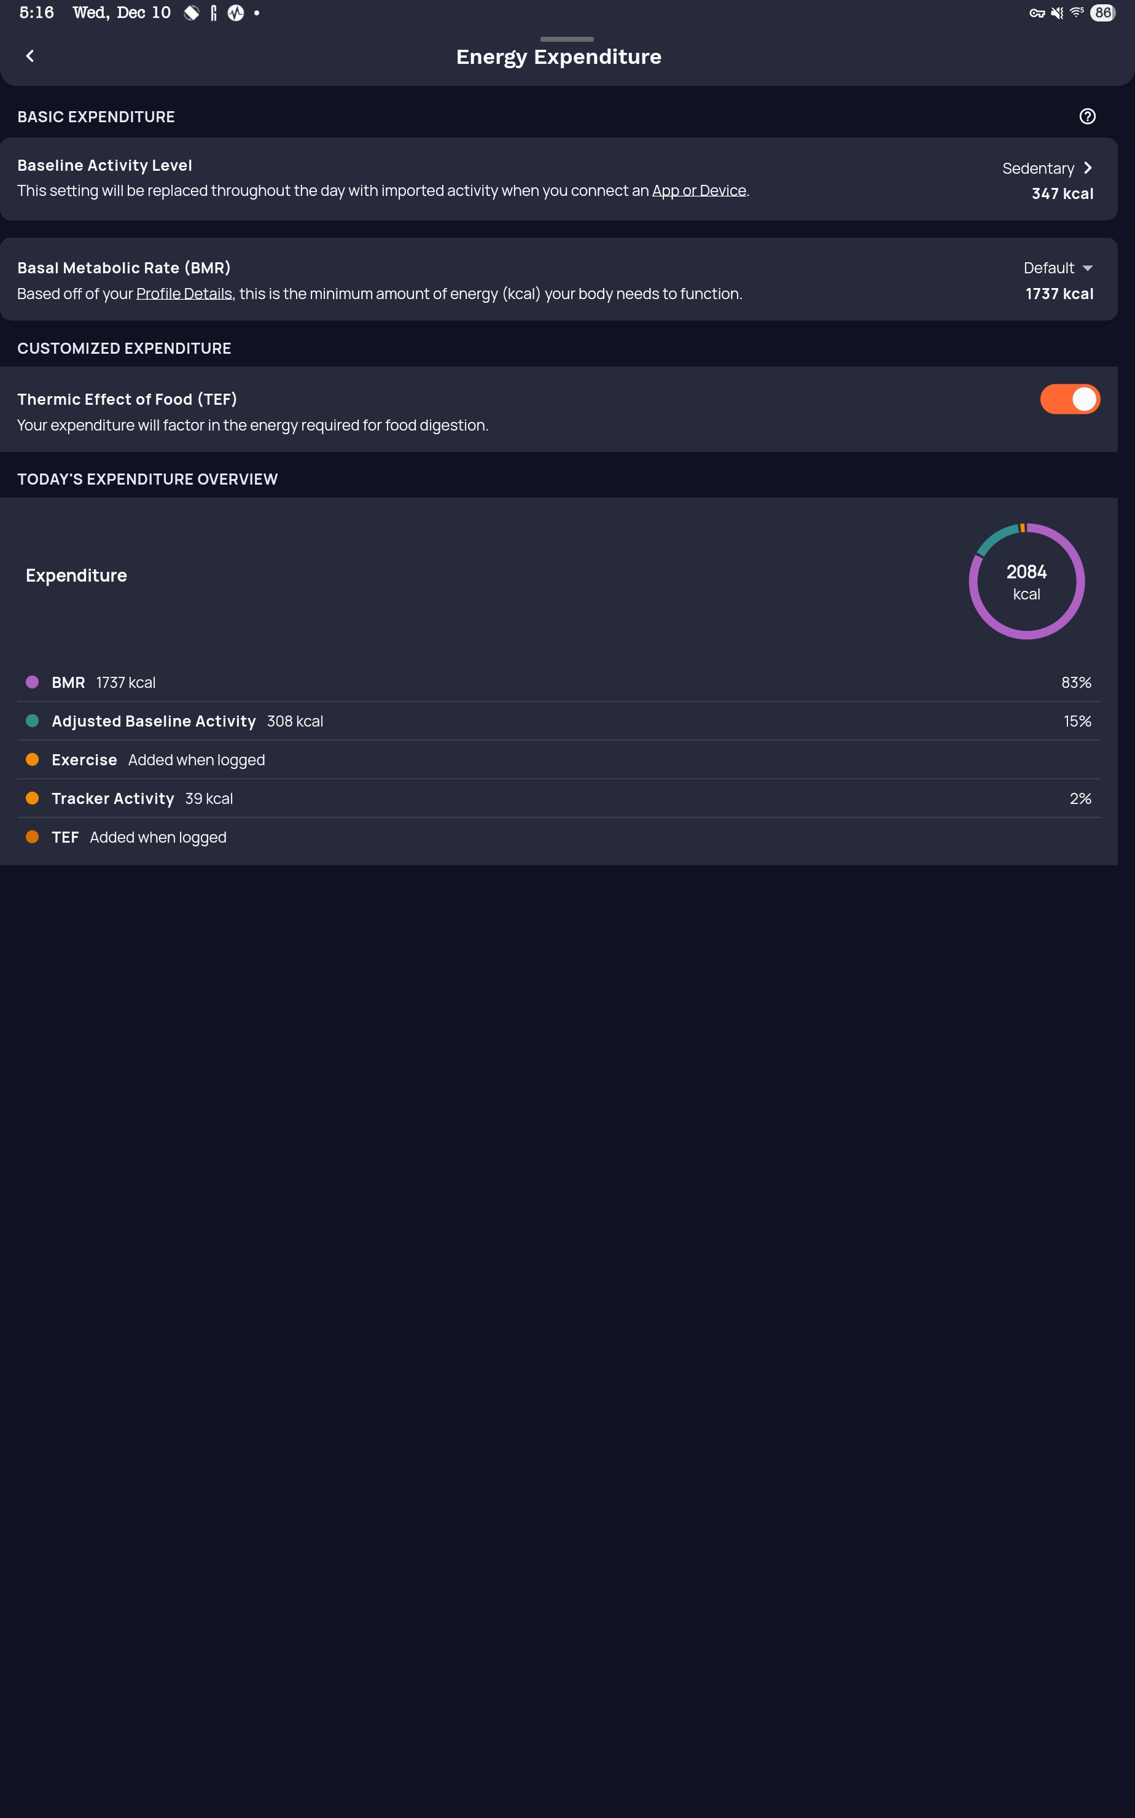This screenshot has height=1818, width=1135.
Task: Tap the Wi-Fi status icon
Action: [1077, 13]
